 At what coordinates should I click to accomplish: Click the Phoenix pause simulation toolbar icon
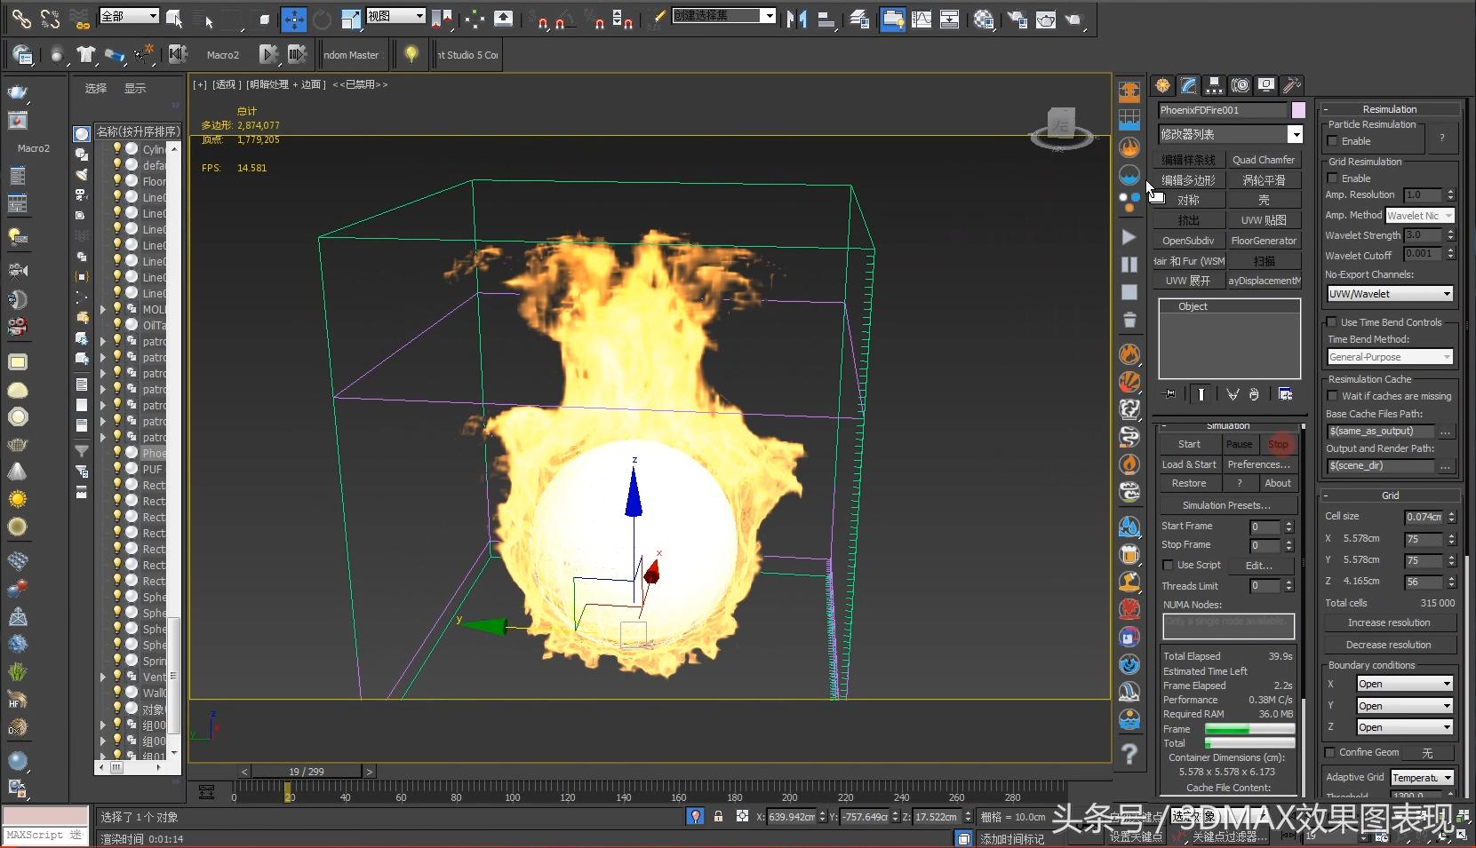(x=1129, y=265)
